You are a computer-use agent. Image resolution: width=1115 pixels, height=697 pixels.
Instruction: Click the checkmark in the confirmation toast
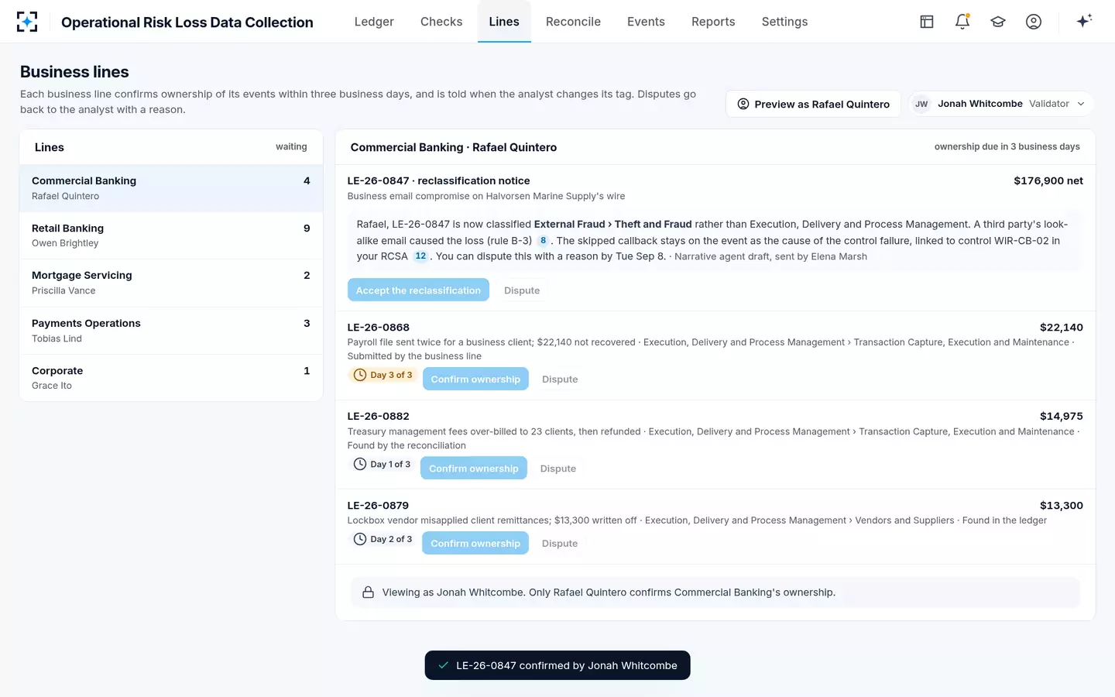(x=444, y=665)
